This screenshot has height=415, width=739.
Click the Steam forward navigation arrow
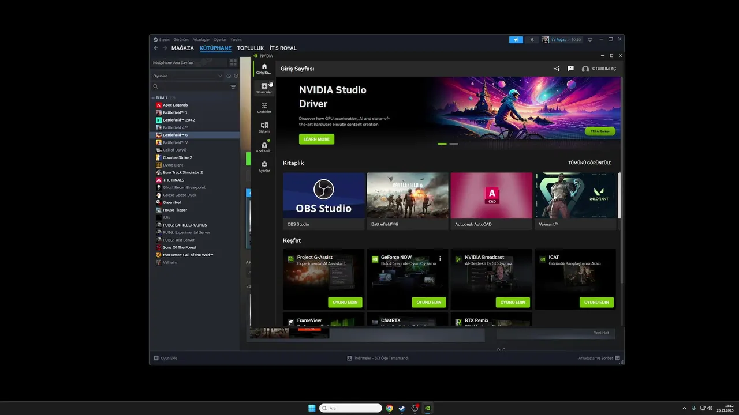pos(165,48)
